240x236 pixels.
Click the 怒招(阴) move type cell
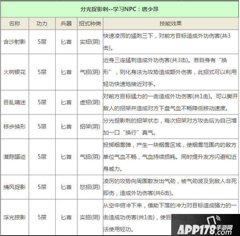(89, 187)
